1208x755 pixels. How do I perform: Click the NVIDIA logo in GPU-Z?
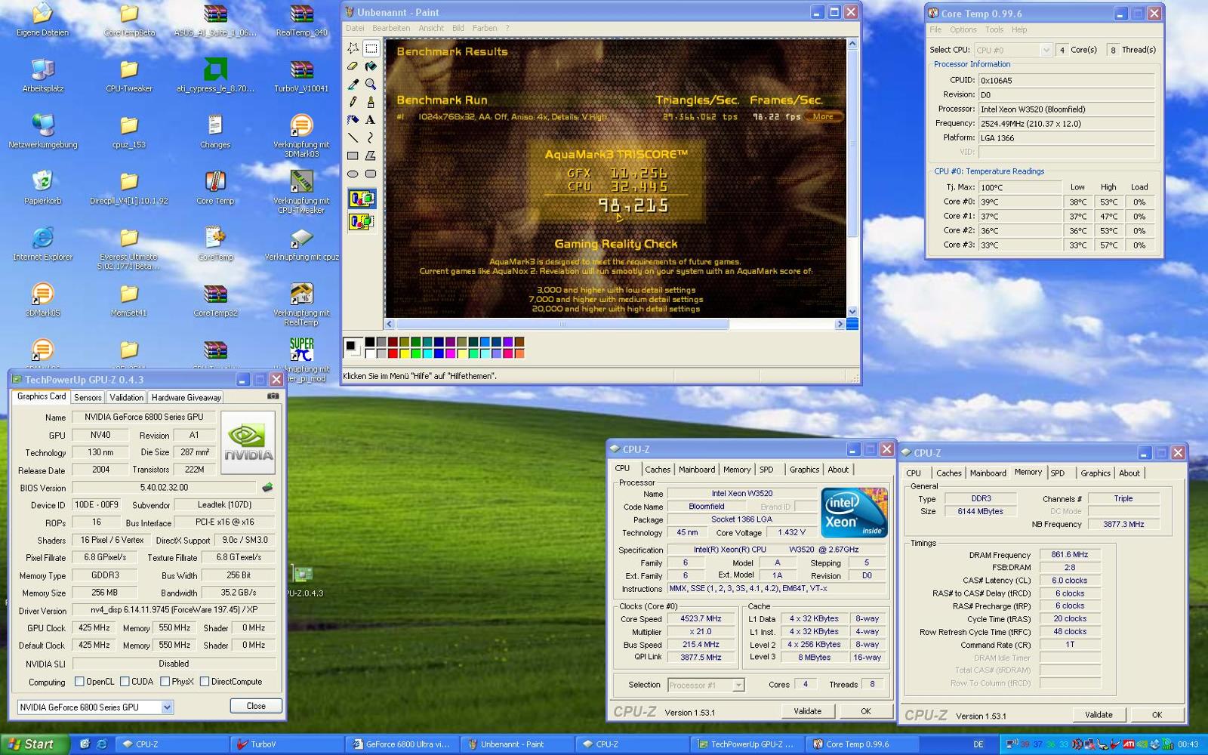coord(248,442)
